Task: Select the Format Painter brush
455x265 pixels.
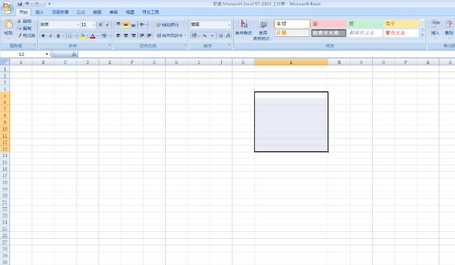Action: click(26, 36)
